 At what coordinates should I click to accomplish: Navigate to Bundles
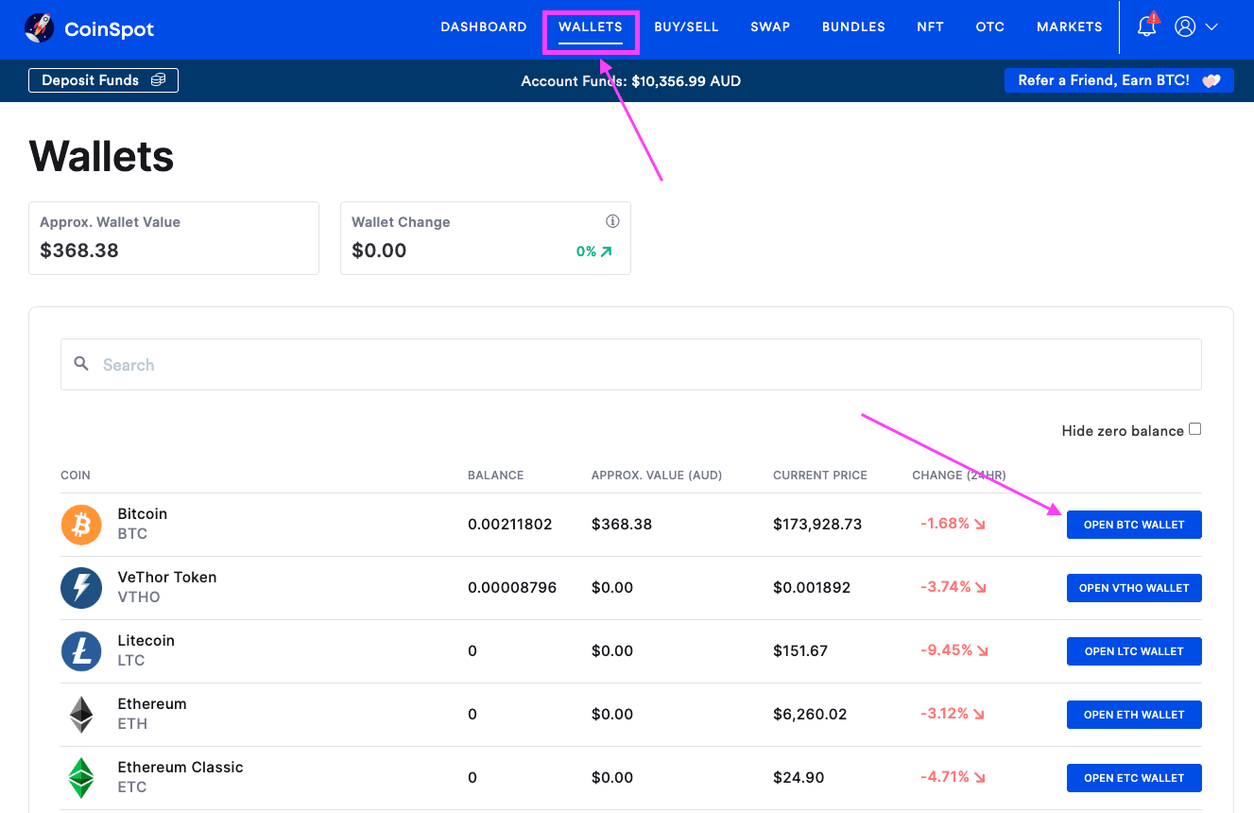[853, 26]
